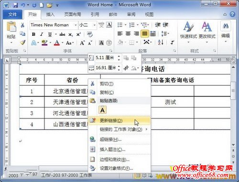The height and width of the screenshot is (182, 239).
Task: Click the Character Border icon
Action: (109, 25)
